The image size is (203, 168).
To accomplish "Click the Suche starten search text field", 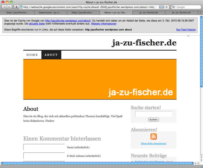I will (153, 114).
